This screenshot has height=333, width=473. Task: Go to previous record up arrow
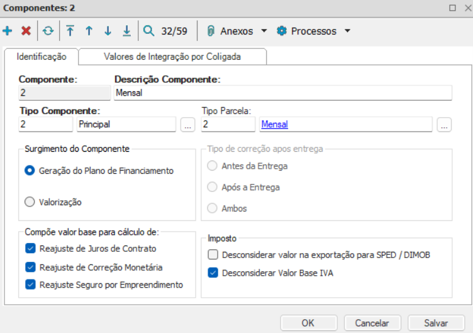[x=89, y=31]
